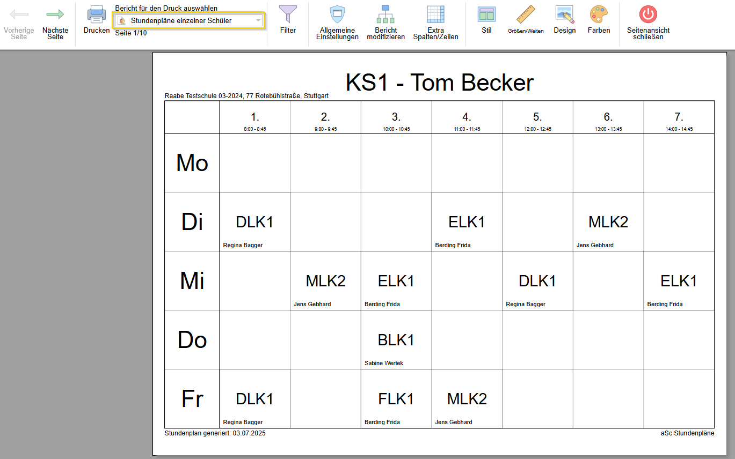Select Wednesday's ELK1 lesson in period 7
The height and width of the screenshot is (459, 735).
(x=679, y=281)
